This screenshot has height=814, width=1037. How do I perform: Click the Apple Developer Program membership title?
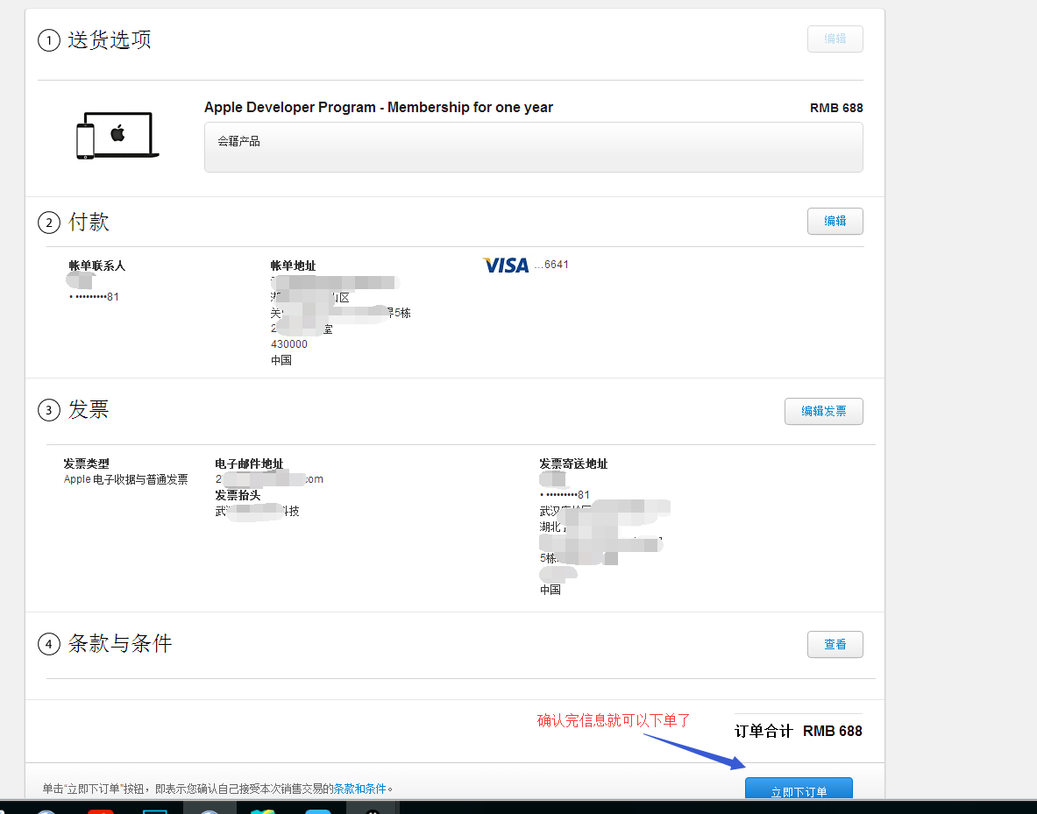pyautogui.click(x=378, y=108)
